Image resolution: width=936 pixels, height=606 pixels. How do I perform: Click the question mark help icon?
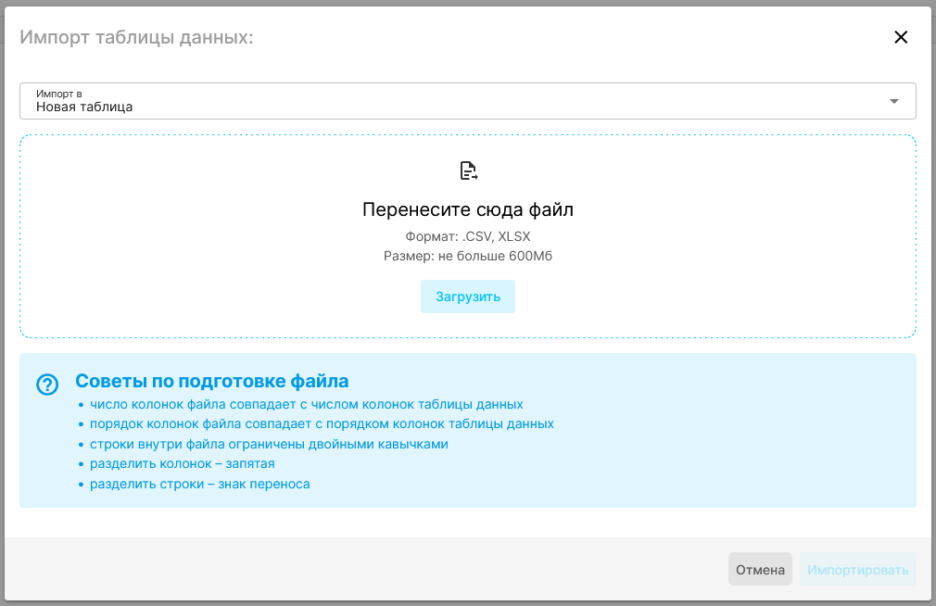47,384
